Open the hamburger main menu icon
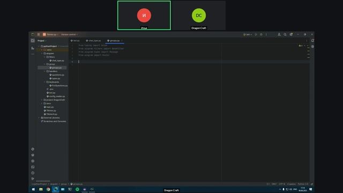Screen dimensions: 343x193 [39, 34]
